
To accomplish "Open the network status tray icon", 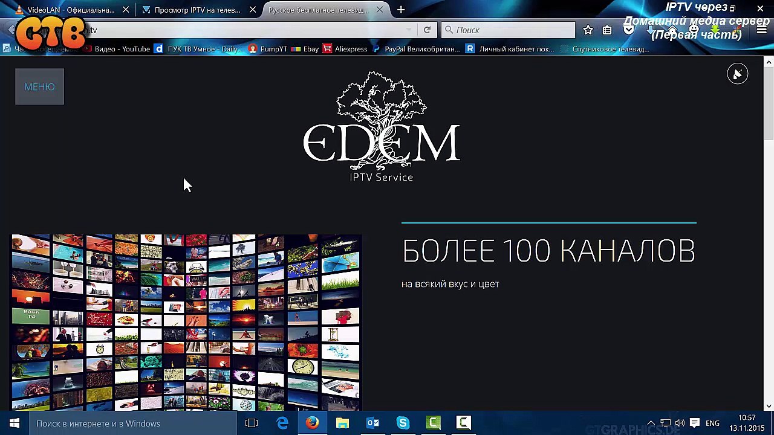I will pyautogui.click(x=665, y=423).
